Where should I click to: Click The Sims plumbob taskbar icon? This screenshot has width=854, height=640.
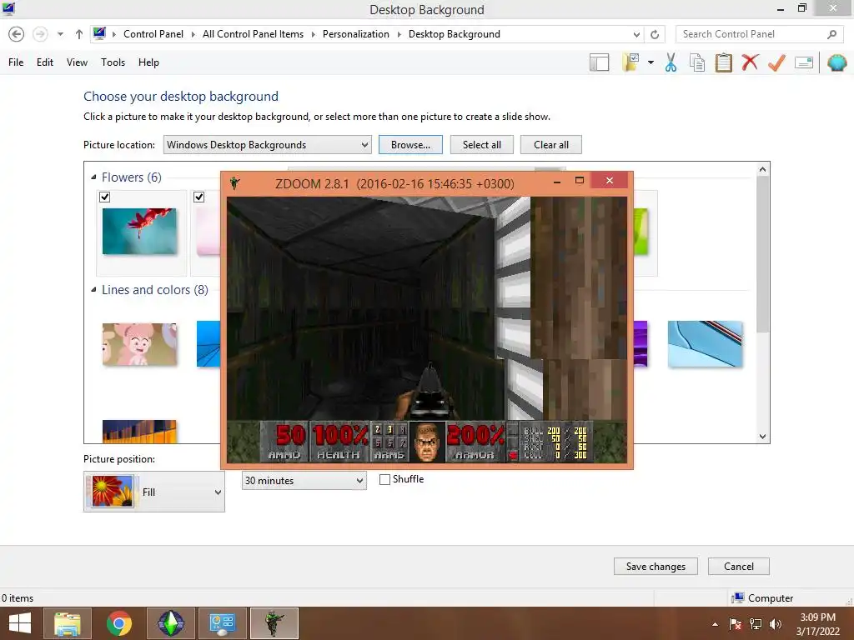[170, 623]
